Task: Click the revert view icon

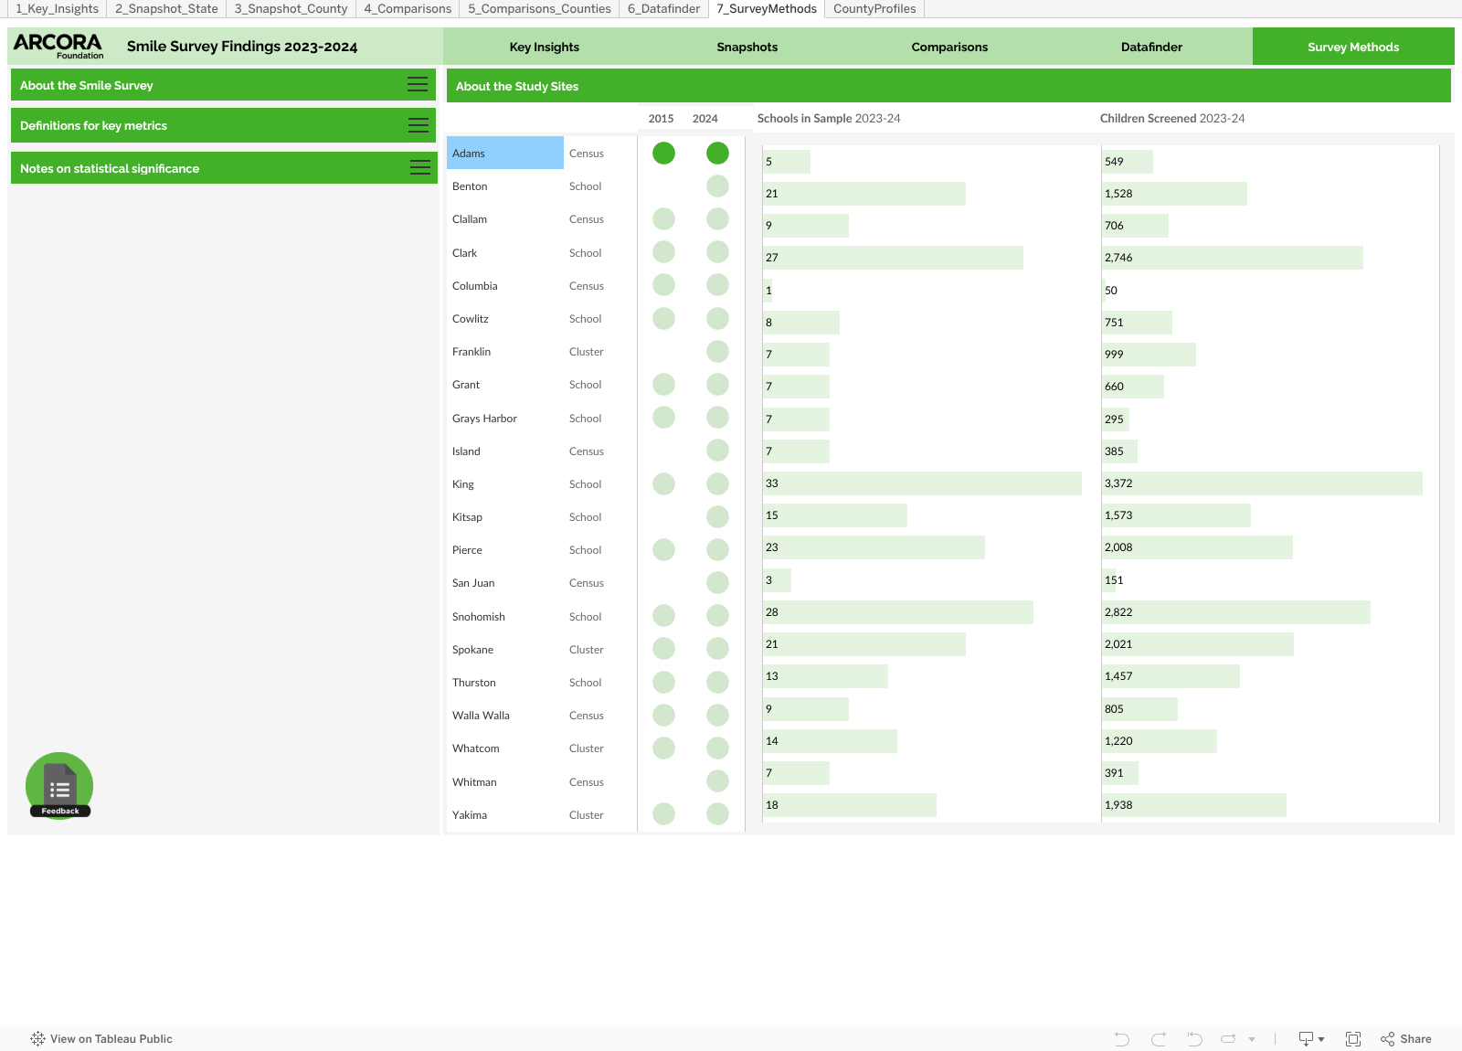Action: (x=1194, y=1039)
